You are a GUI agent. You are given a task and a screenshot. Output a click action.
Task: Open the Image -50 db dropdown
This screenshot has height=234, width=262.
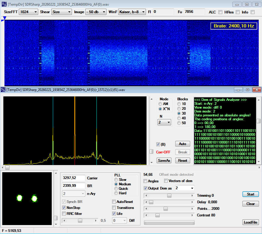tap(96, 12)
